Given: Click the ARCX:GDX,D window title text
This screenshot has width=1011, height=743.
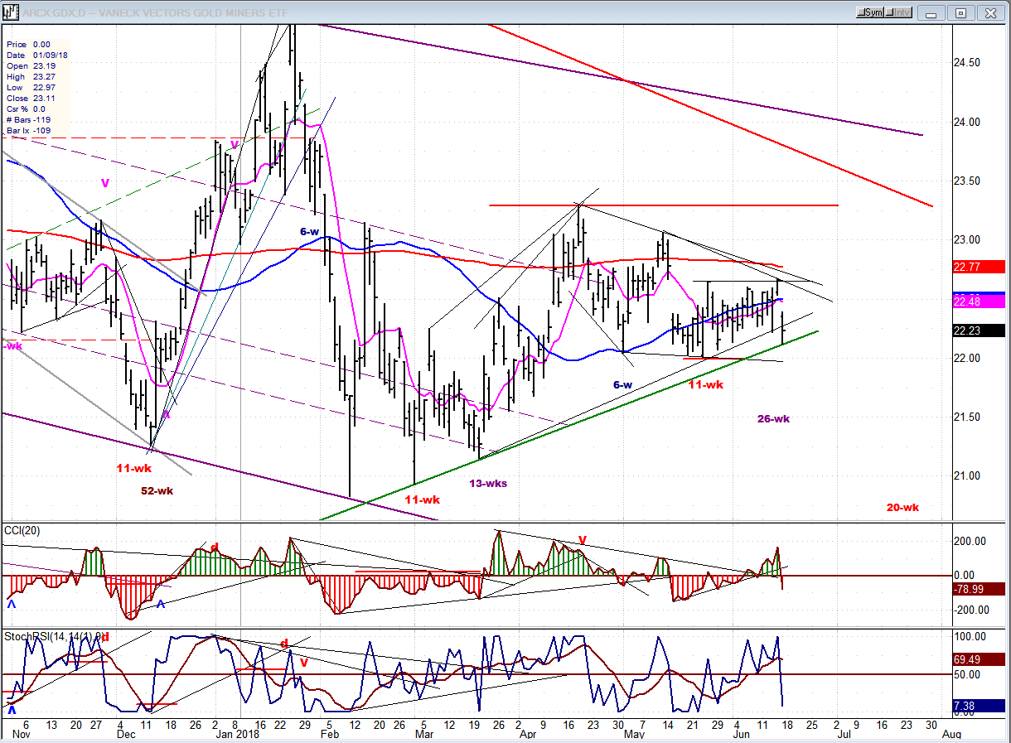Looking at the screenshot, I should (118, 12).
